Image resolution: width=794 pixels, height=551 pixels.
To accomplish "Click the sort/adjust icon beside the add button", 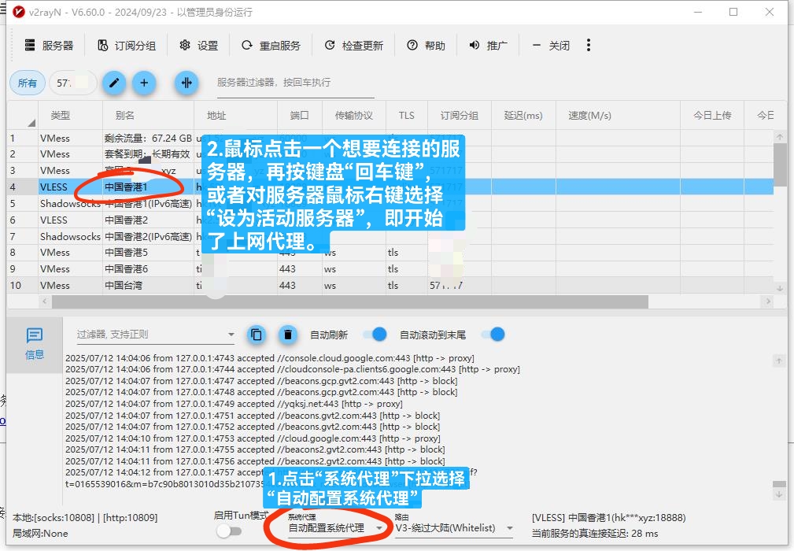I will click(186, 83).
